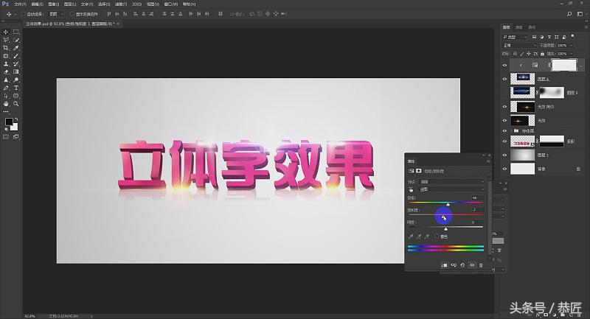Open the Properties panel flyout menu
The height and width of the screenshot is (319, 590).
[488, 161]
